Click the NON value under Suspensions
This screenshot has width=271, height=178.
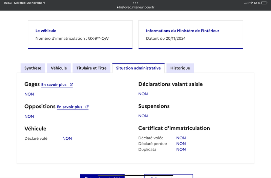click(143, 116)
